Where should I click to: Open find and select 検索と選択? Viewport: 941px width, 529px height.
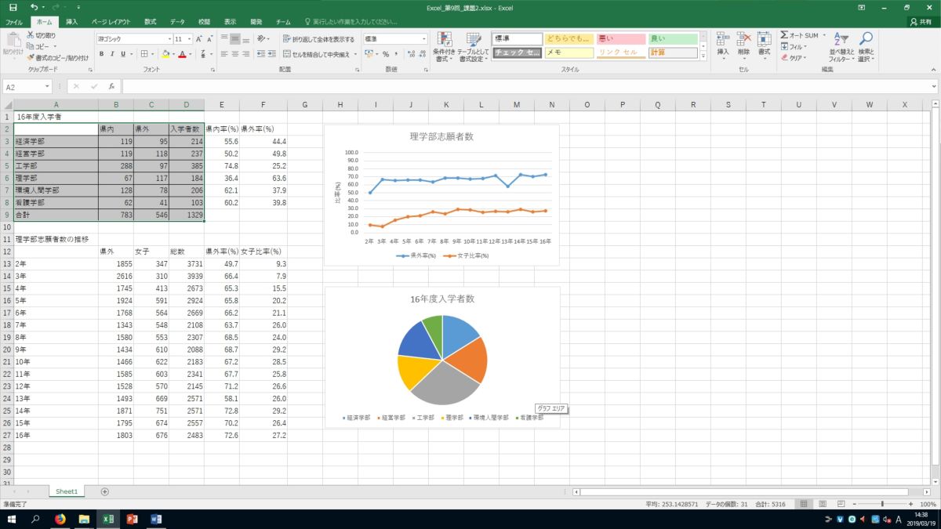(x=865, y=47)
